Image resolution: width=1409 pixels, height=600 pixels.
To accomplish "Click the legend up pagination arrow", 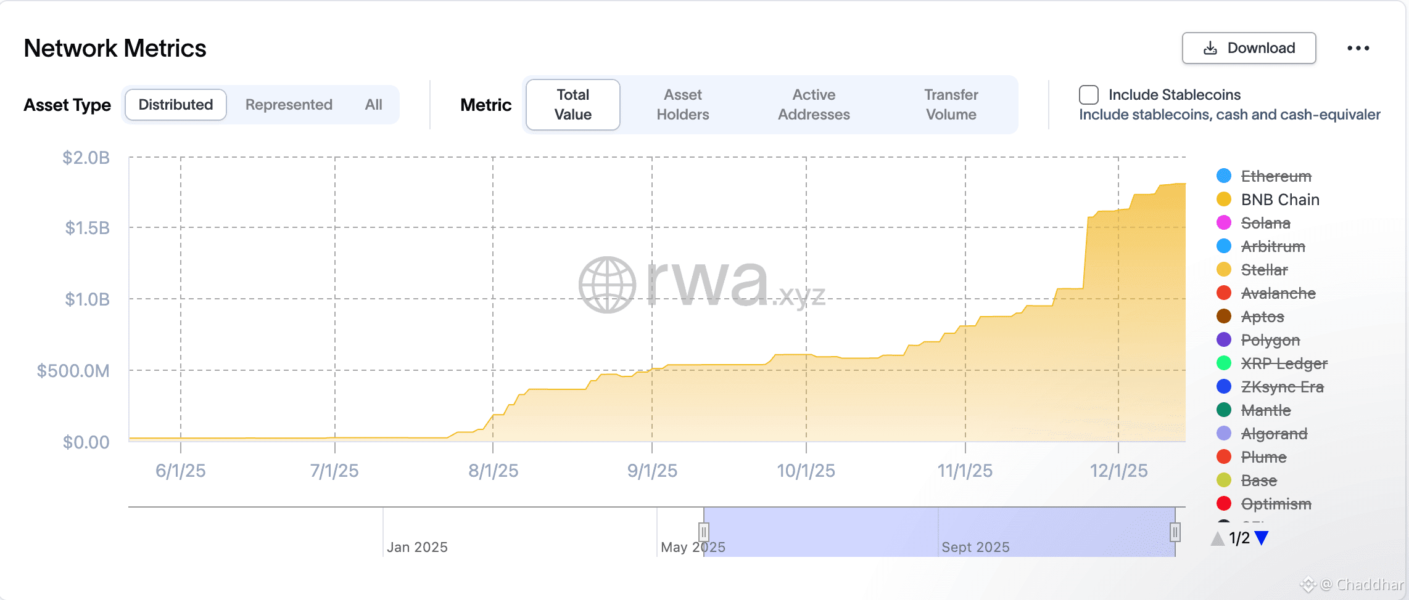I will [1218, 538].
